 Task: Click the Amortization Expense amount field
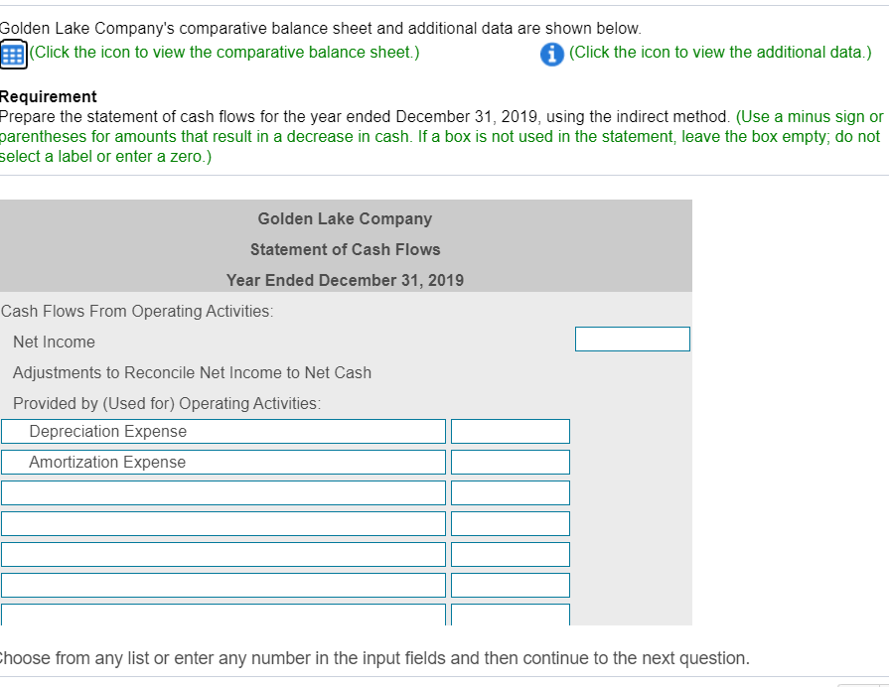point(511,462)
